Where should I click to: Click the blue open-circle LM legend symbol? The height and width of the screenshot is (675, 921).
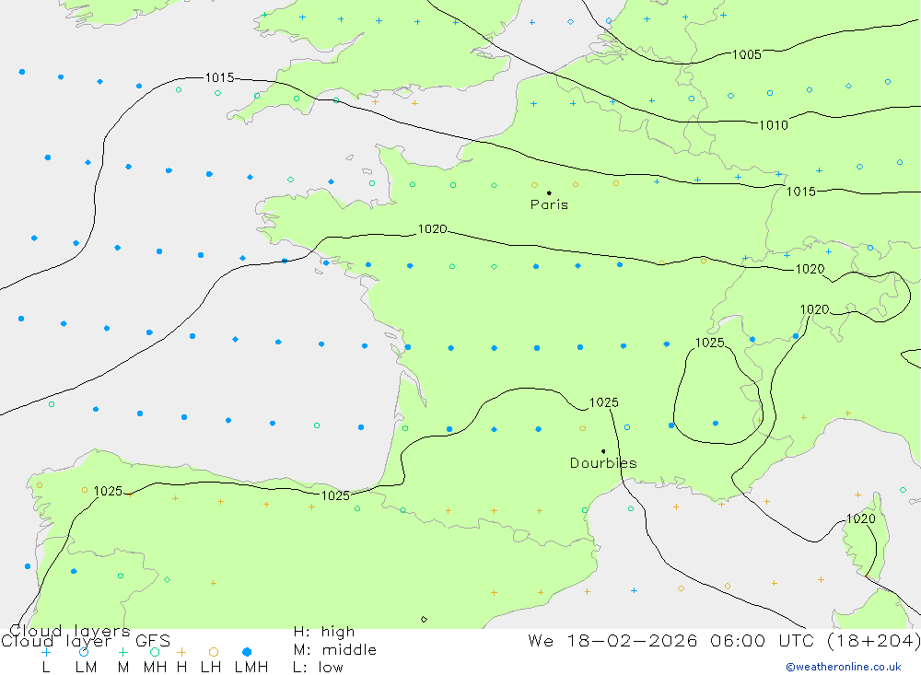[x=84, y=652]
